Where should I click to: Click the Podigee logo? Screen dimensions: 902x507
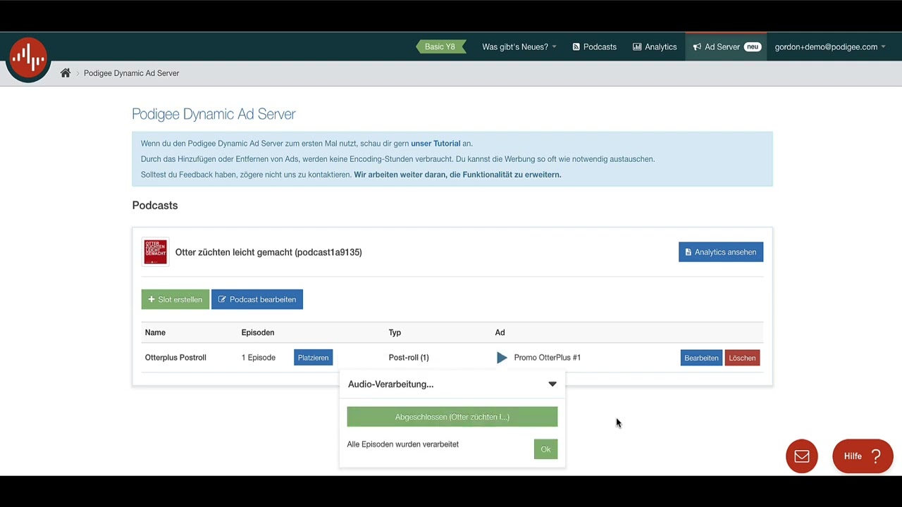(28, 58)
